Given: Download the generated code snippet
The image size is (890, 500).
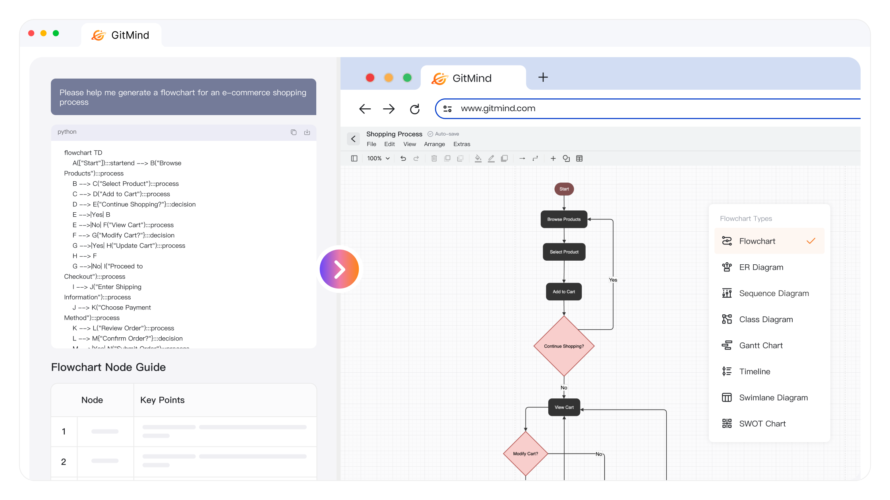Looking at the screenshot, I should point(307,132).
